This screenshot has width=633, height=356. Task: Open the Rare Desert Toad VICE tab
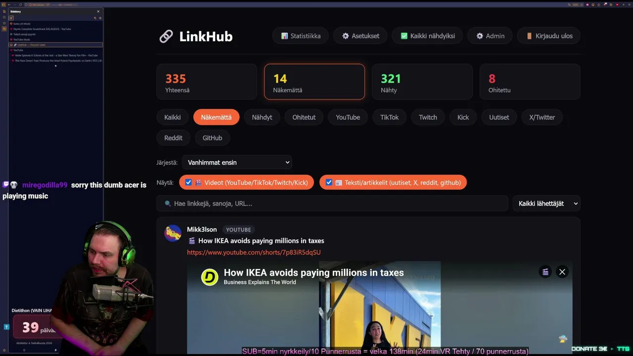pos(56,60)
